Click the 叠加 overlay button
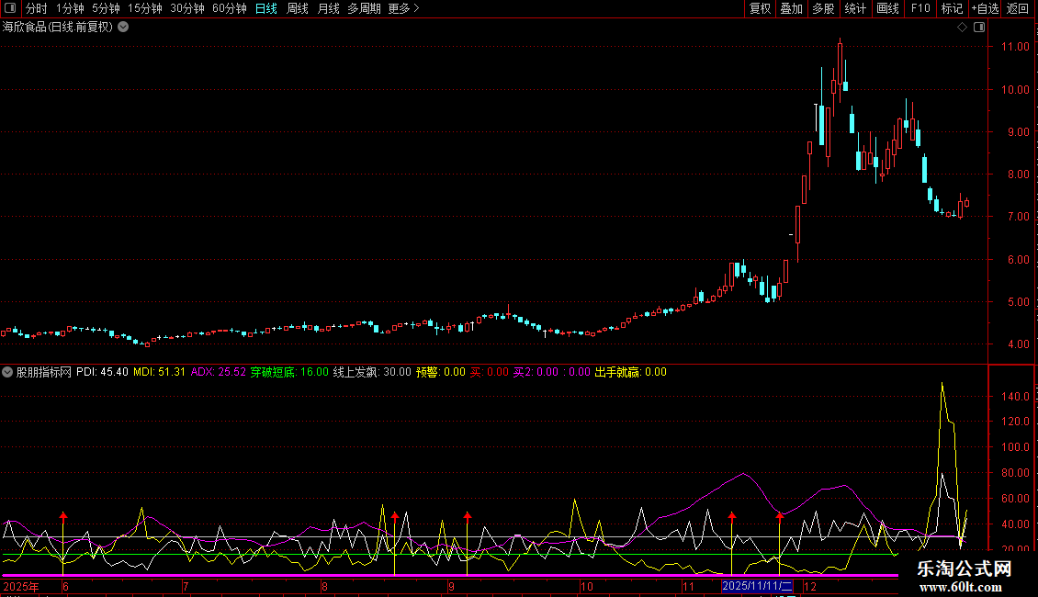The image size is (1038, 597). [791, 8]
